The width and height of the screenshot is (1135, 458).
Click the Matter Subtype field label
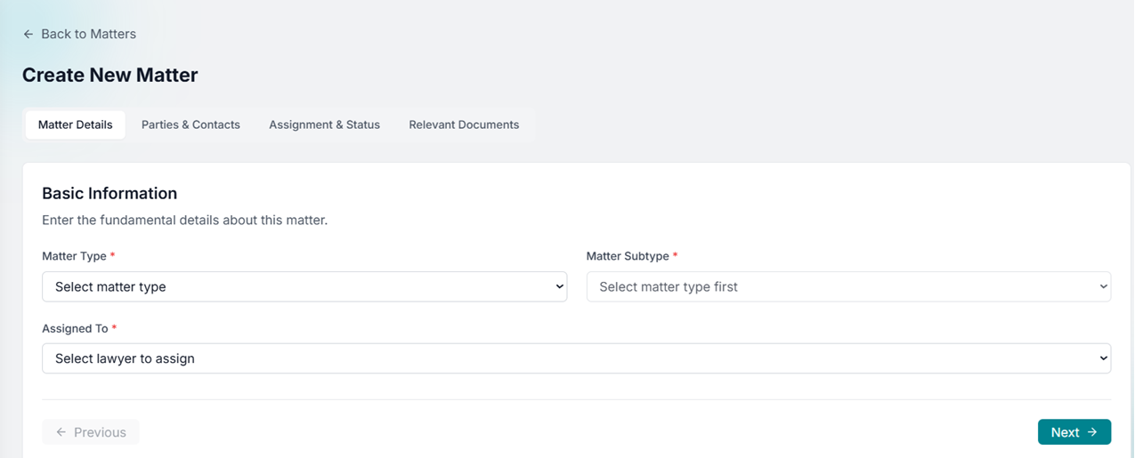tap(628, 256)
